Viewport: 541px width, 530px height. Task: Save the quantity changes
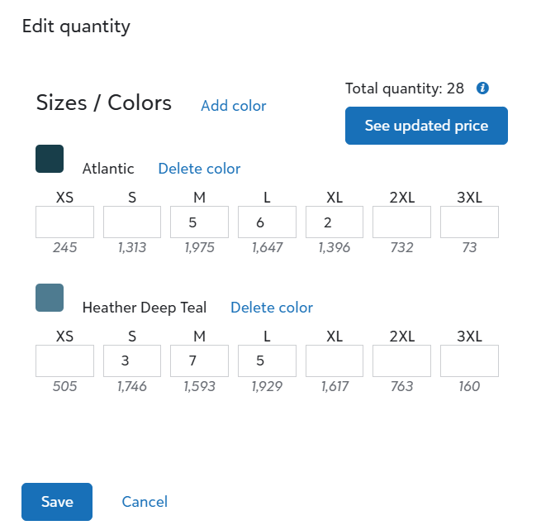coord(57,502)
